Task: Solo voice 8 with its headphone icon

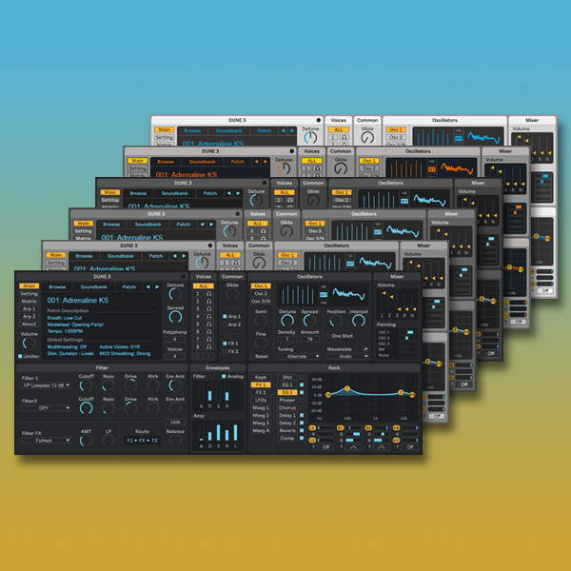Action: [x=209, y=347]
